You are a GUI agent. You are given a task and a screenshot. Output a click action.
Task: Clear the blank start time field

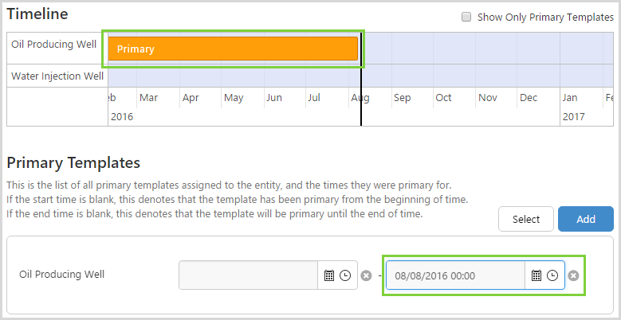[x=366, y=275]
